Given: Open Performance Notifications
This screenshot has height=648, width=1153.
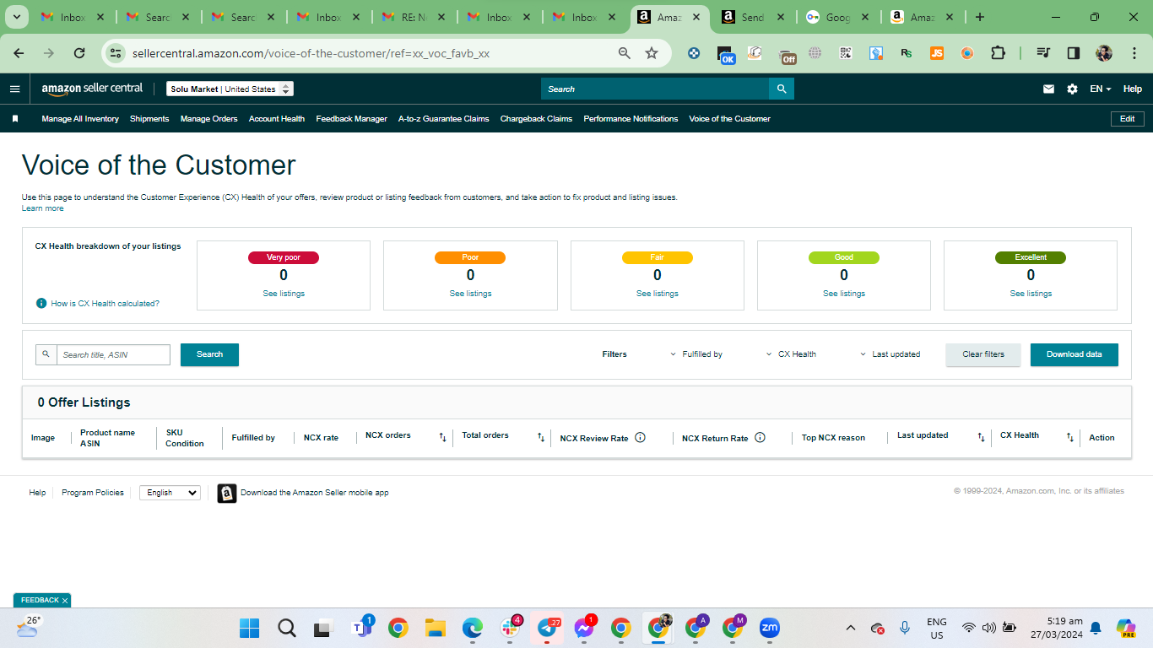Looking at the screenshot, I should pyautogui.click(x=631, y=119).
